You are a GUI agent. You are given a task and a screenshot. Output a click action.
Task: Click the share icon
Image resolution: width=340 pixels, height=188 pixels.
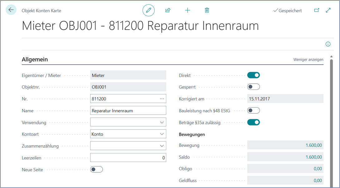[168, 10]
